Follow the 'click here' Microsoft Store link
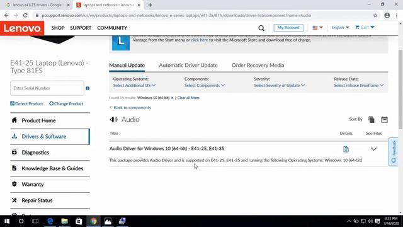The image size is (403, 227). pyautogui.click(x=200, y=40)
